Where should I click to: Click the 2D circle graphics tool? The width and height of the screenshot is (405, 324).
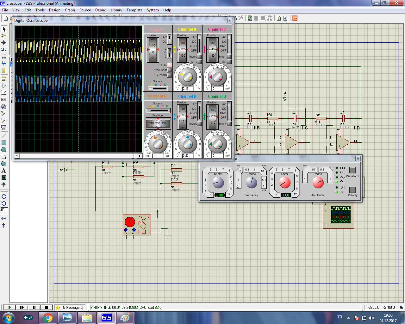[4, 150]
